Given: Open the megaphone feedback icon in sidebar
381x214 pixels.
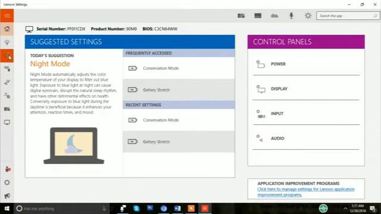Looking at the screenshot, I should tap(7, 196).
